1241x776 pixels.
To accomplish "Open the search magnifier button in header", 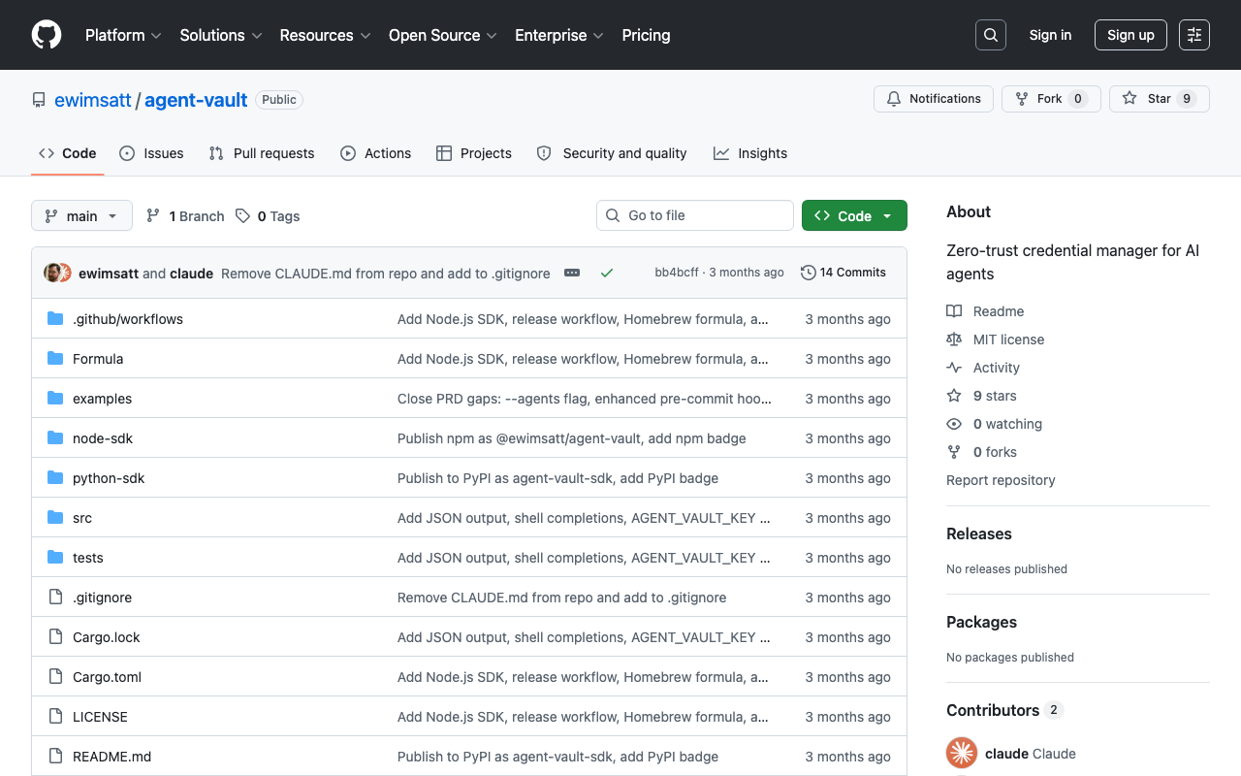I will [x=991, y=35].
